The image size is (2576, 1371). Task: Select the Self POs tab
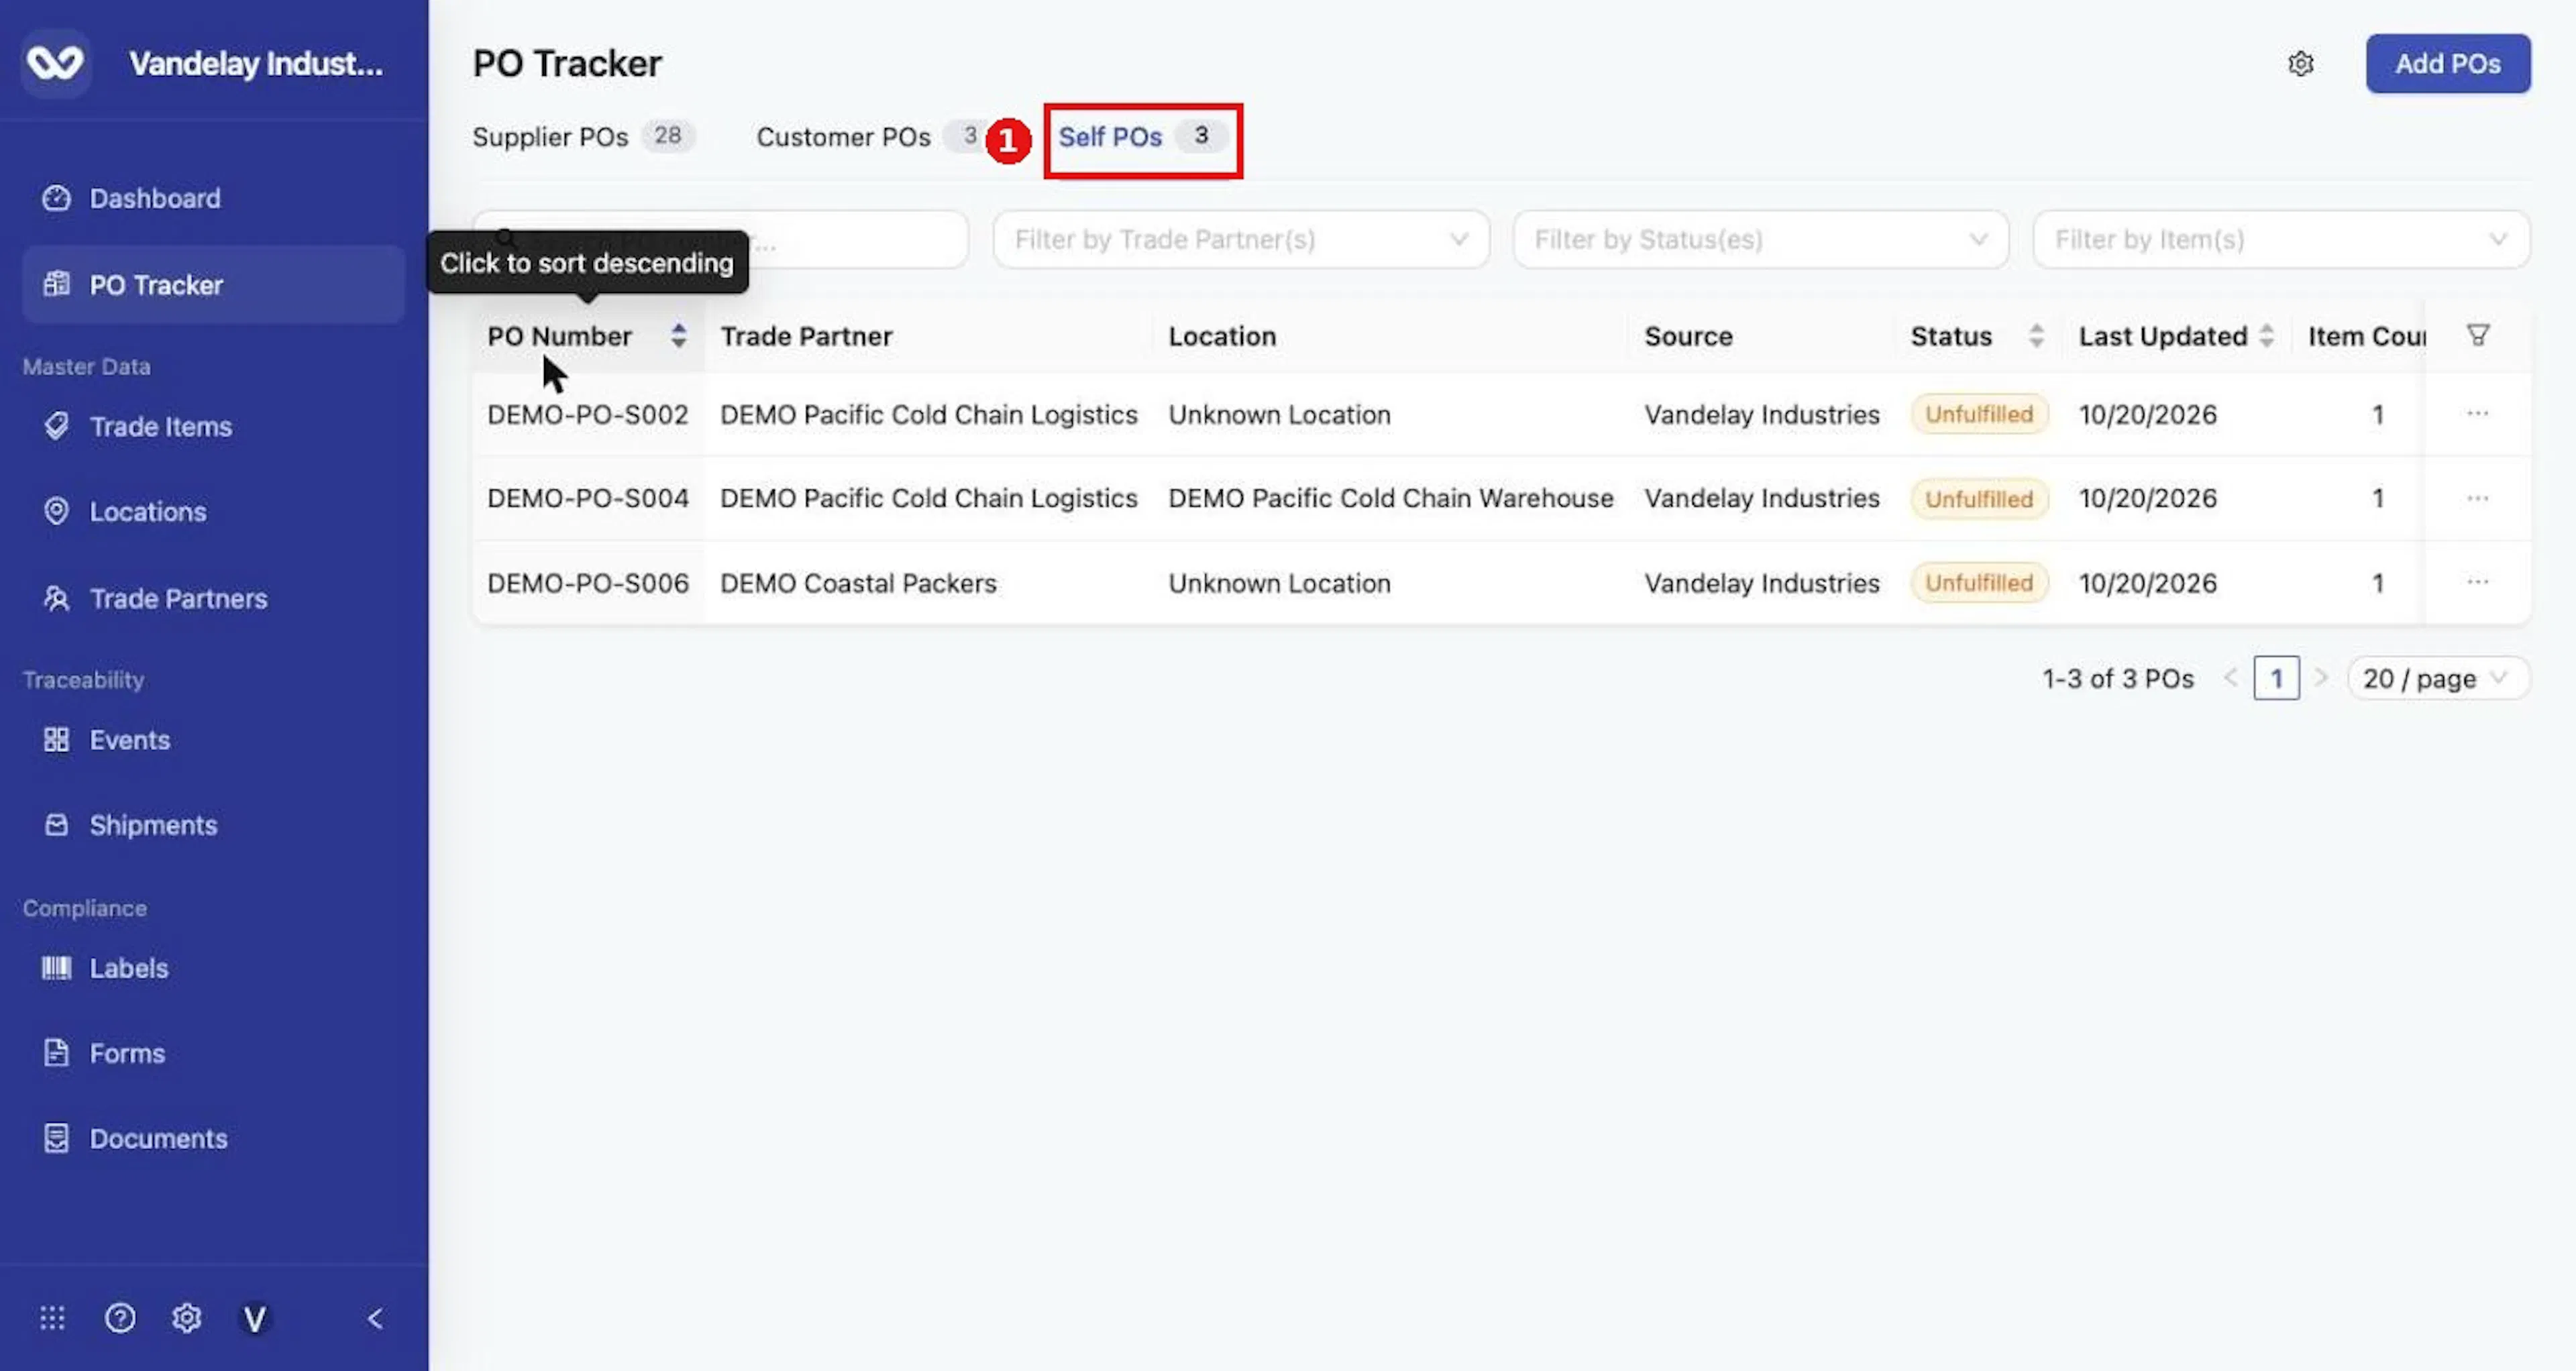(1143, 137)
